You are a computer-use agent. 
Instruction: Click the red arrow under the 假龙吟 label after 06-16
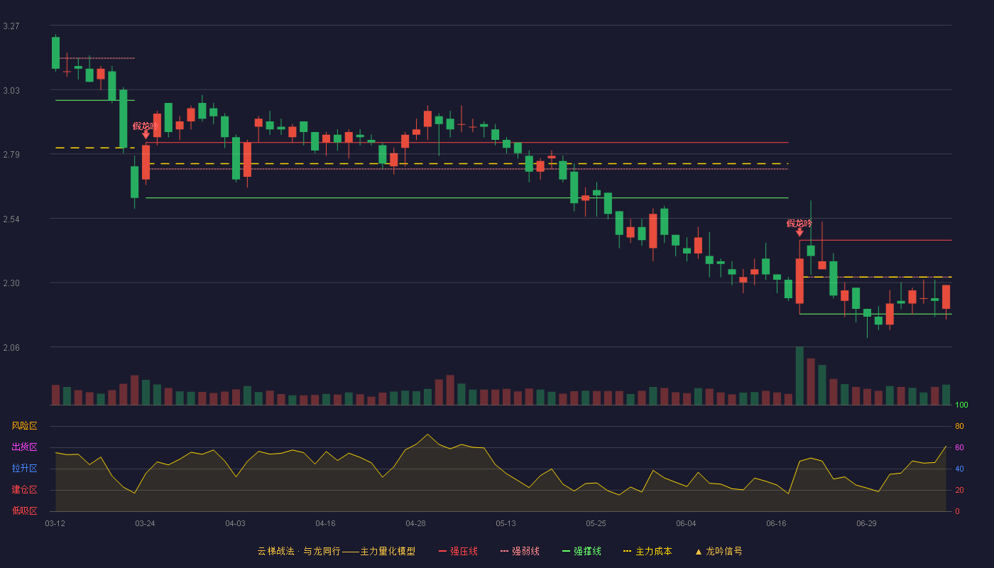(x=799, y=232)
